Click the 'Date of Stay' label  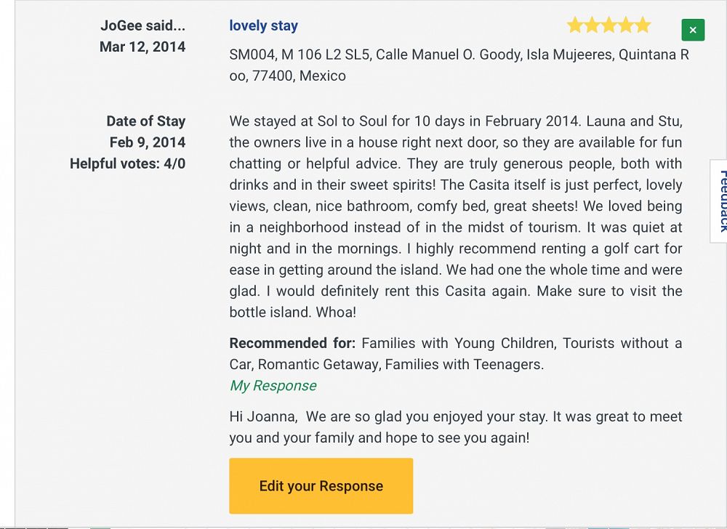(145, 121)
